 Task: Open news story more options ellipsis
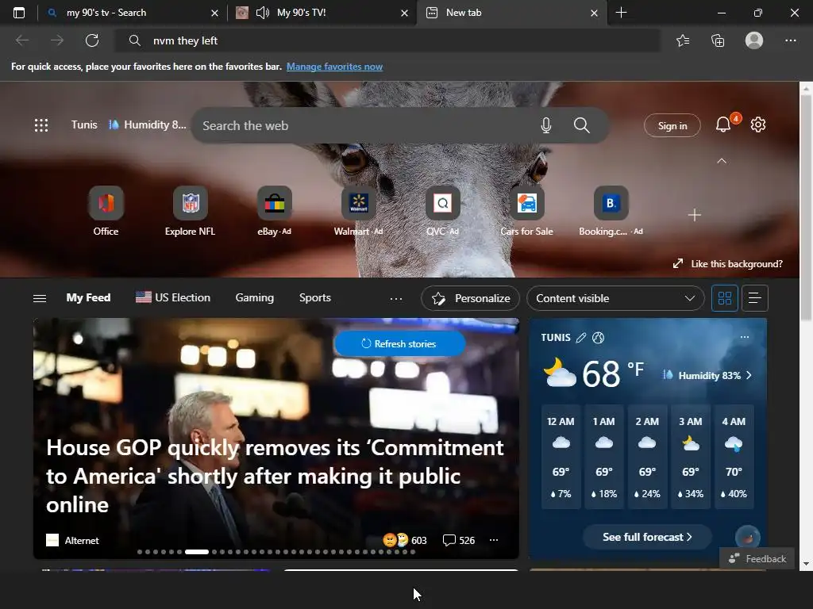[494, 540]
